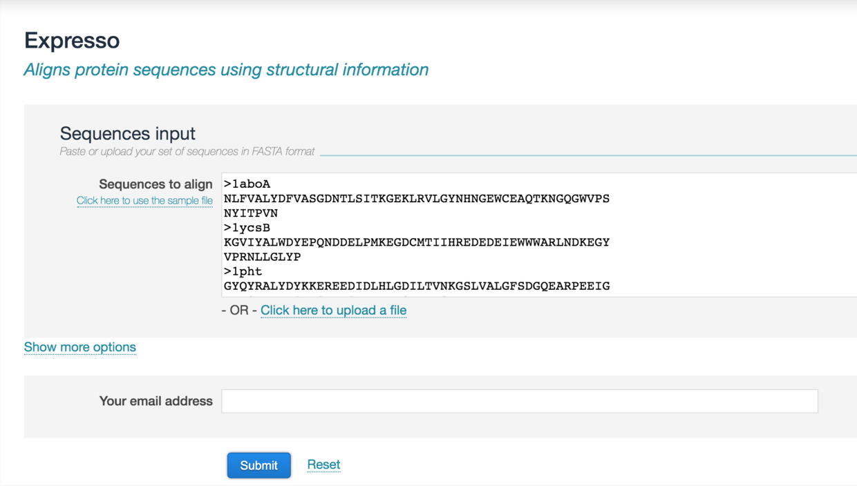The height and width of the screenshot is (486, 857).
Task: Click the VPRNLLGLYP sequence line
Action: point(262,257)
